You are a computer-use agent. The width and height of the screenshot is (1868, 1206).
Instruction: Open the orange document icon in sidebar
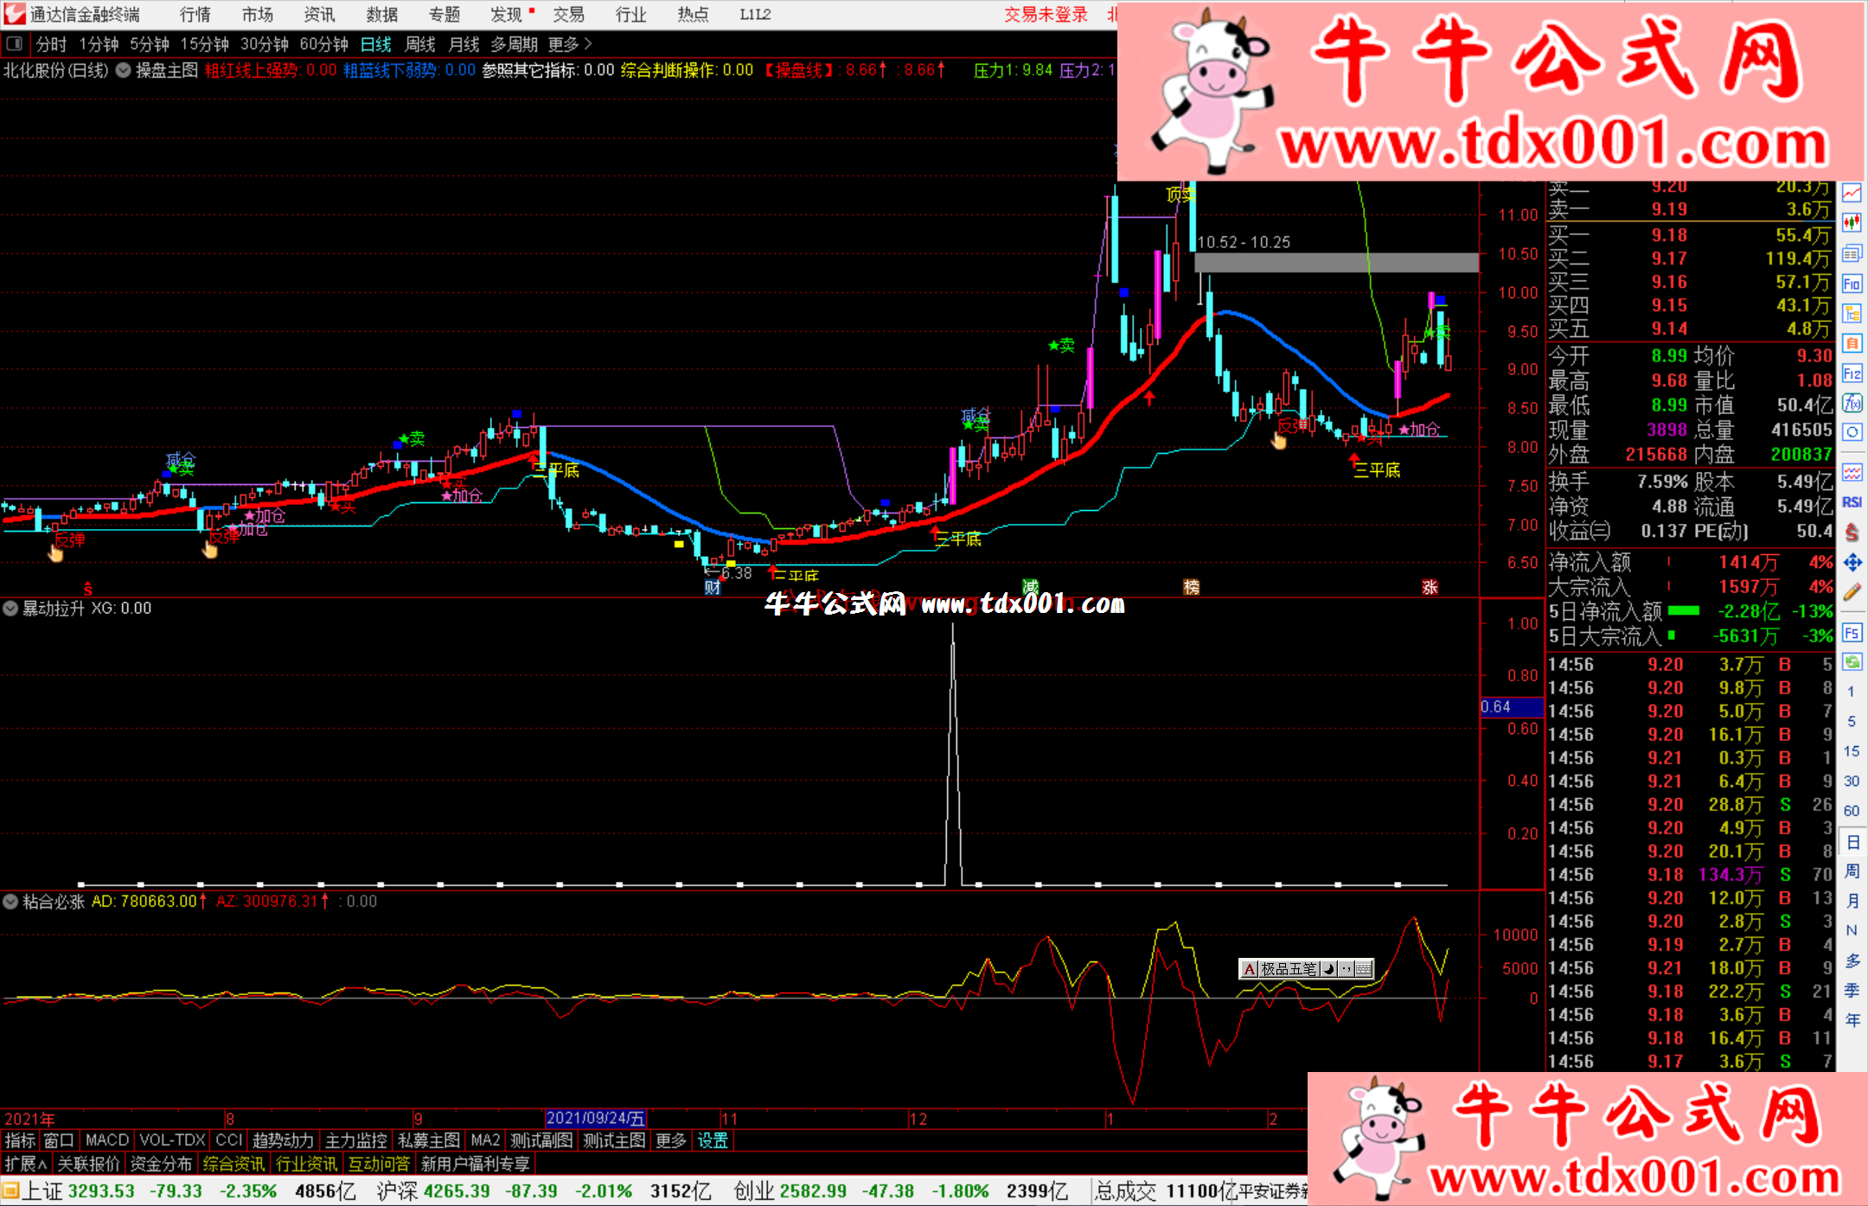pos(1852,343)
